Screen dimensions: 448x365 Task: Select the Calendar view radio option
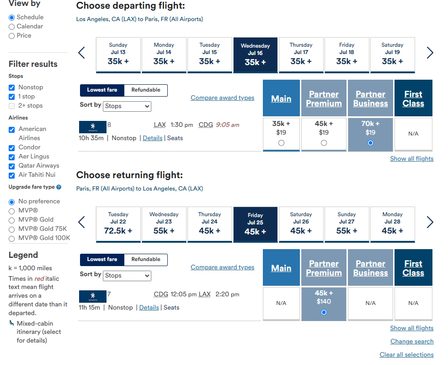pos(12,27)
